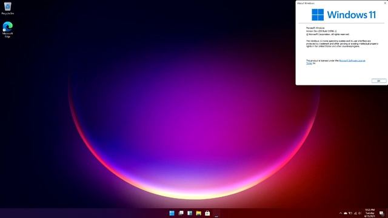Open the notification center icon

point(381,213)
